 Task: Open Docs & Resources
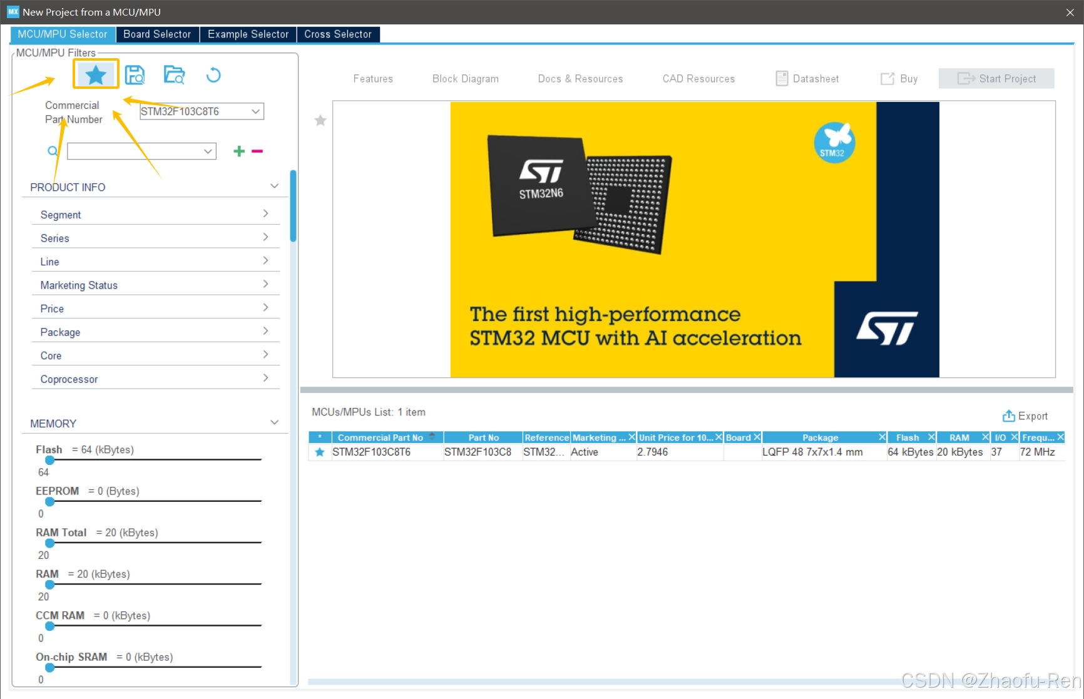(x=581, y=79)
